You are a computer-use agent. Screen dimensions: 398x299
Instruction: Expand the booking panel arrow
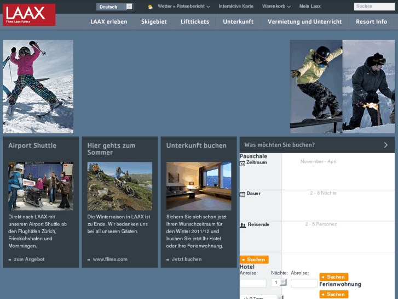click(x=385, y=145)
